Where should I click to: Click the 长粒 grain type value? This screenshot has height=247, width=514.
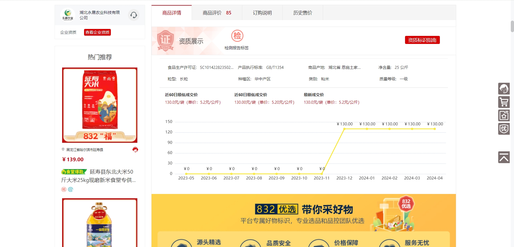(184, 79)
